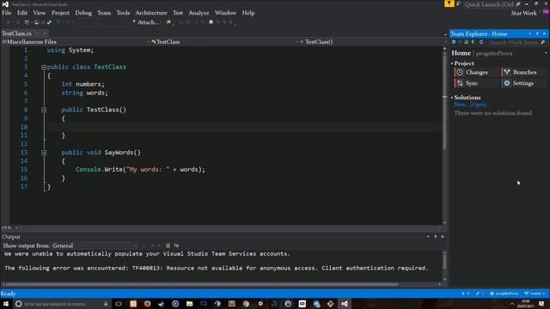Select the TestClass.cs editor tab
This screenshot has width=550, height=309.
coord(16,33)
